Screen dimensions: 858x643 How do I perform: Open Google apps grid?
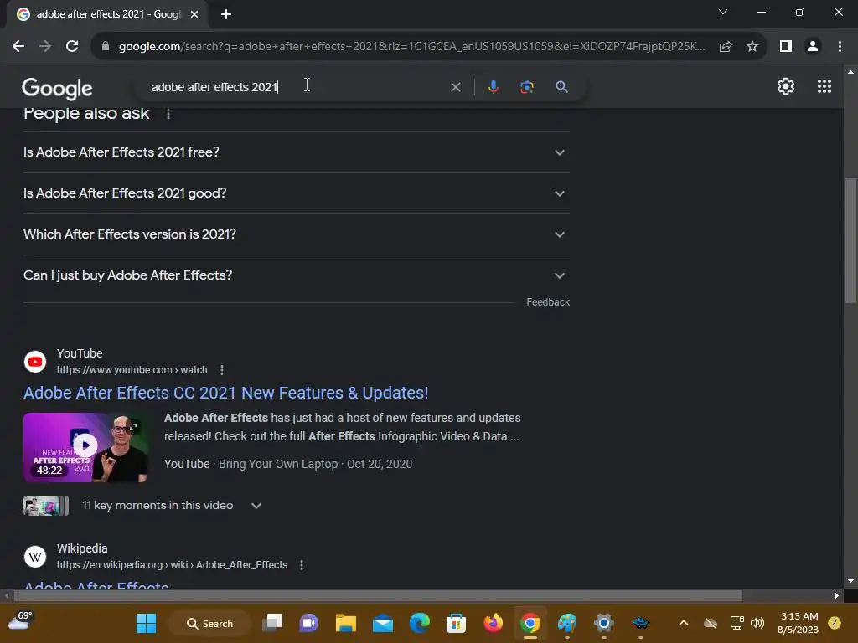point(824,86)
